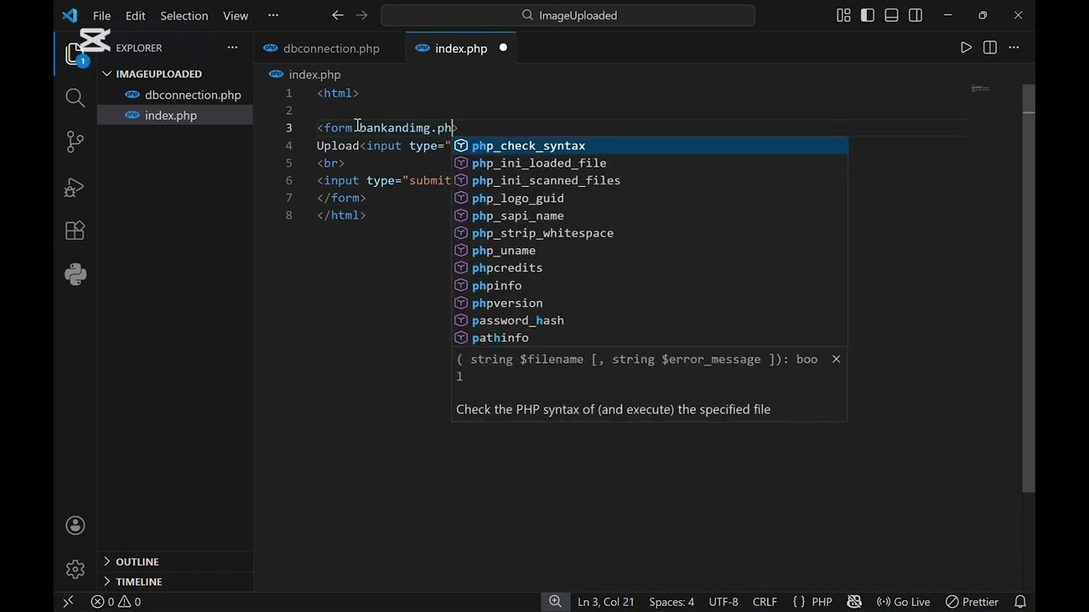The width and height of the screenshot is (1089, 612).
Task: Click the zoom magnifier icon in status bar
Action: click(x=555, y=602)
